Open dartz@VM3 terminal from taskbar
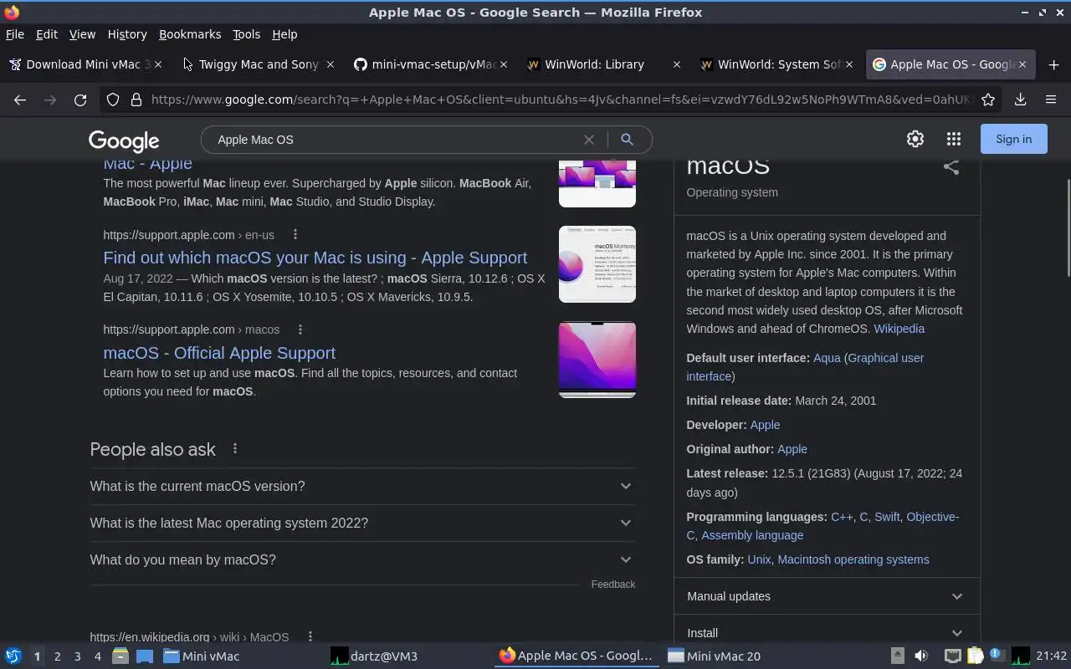 point(374,656)
